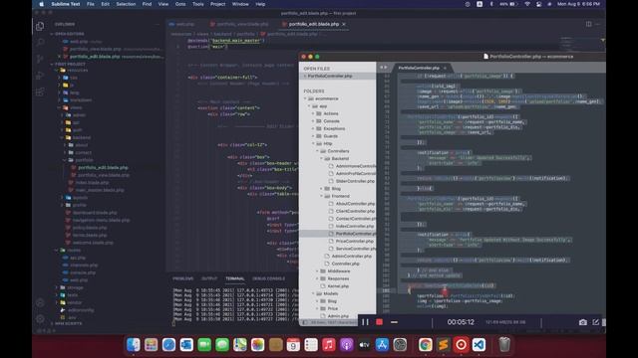Screen dimensions: 638x358
Task: Open Kernel.php in Sublime sidebar
Action: click(x=338, y=286)
